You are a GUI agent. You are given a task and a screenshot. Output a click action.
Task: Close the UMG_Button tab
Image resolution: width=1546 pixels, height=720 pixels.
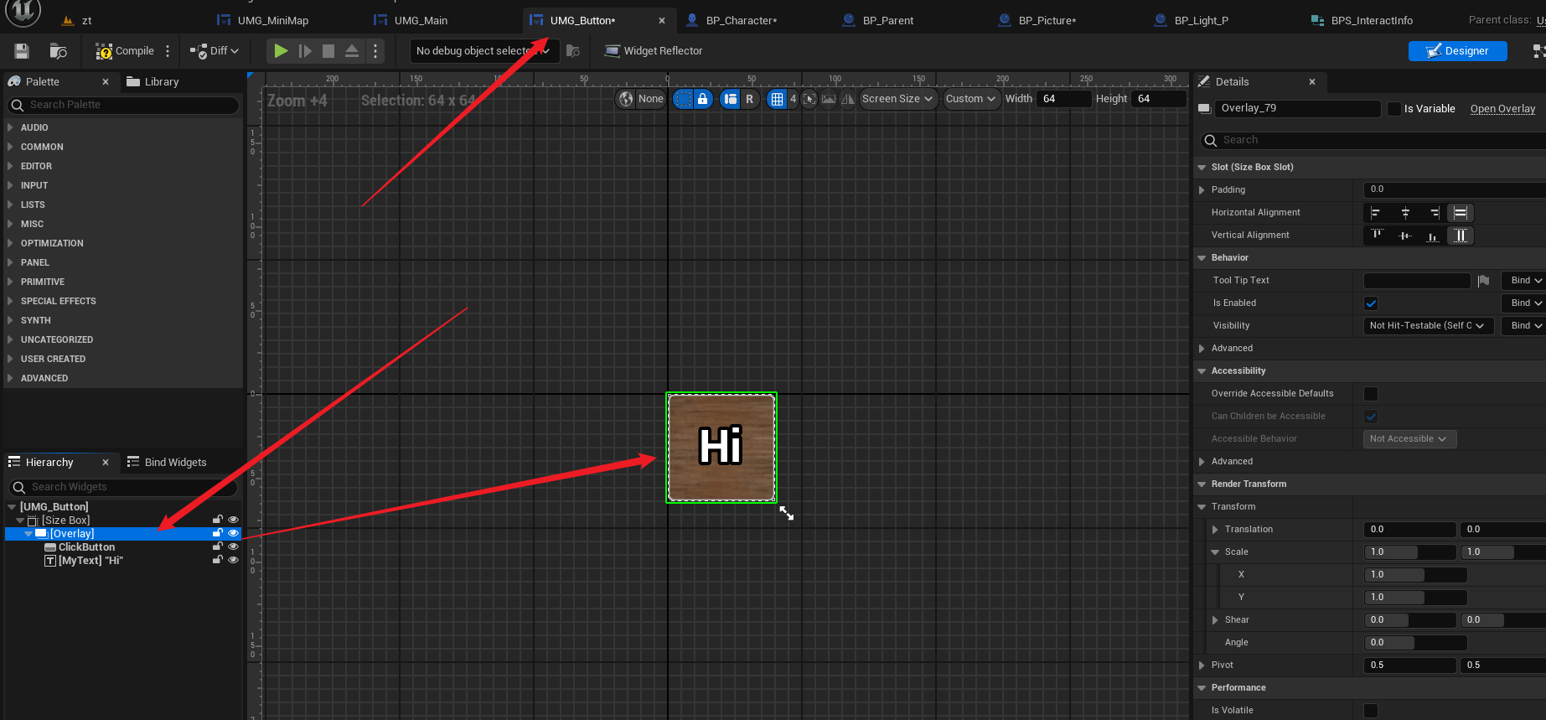(x=662, y=20)
